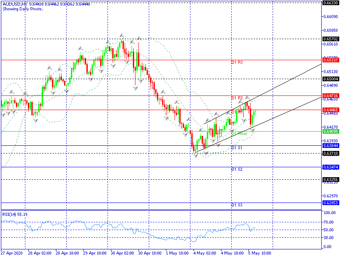Click the 0.63930 price scale value
Image resolution: width=344 pixels, height=258 pixels.
pos(331,141)
